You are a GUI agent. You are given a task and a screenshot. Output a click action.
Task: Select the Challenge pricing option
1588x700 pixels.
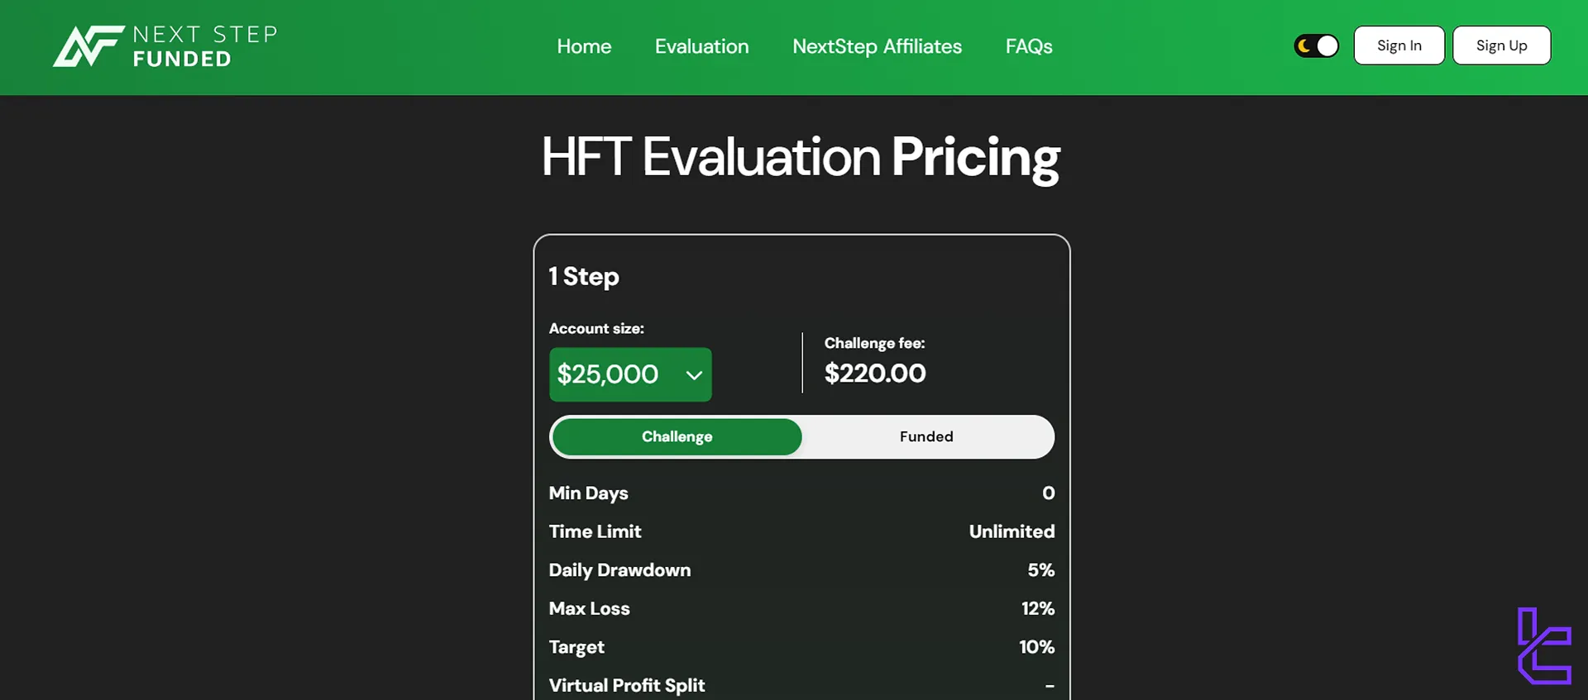pyautogui.click(x=677, y=436)
